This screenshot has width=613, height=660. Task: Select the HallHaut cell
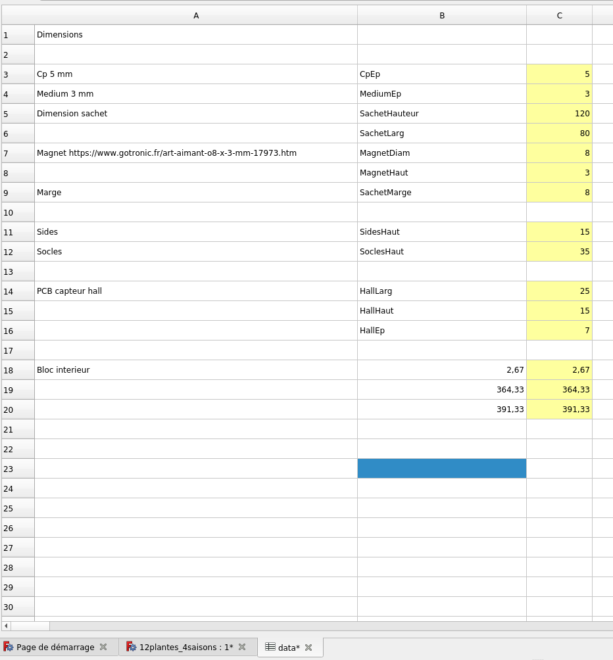click(x=441, y=311)
